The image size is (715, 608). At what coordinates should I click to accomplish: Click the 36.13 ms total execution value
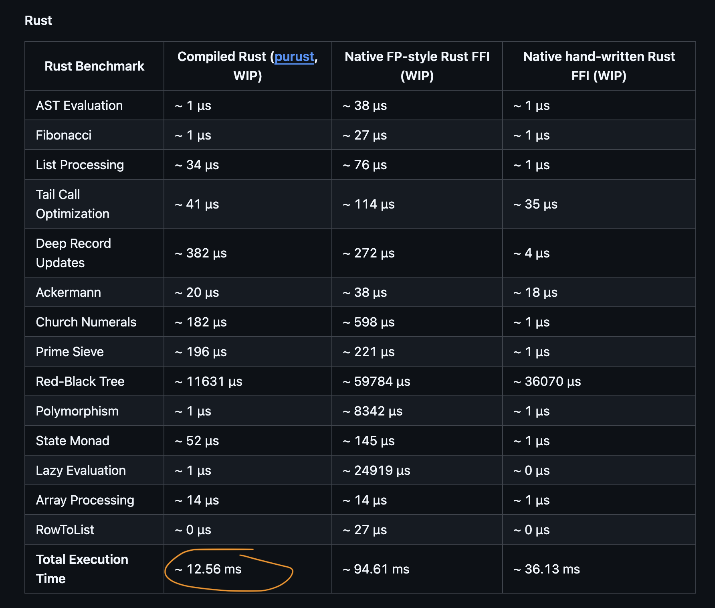[547, 569]
